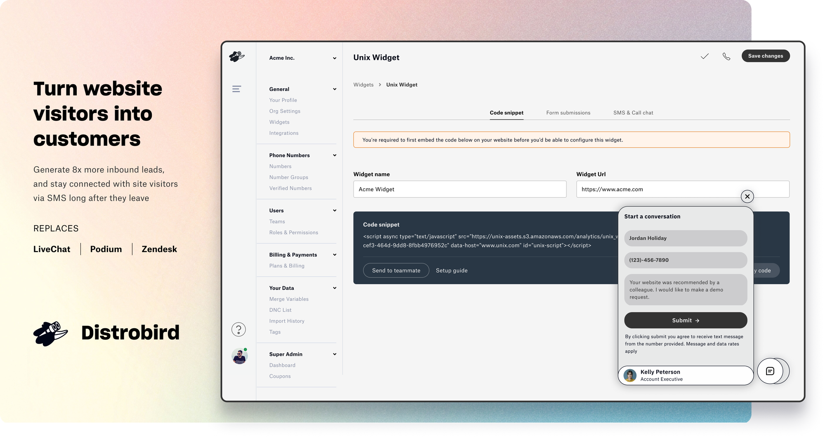
Task: Click the phone call icon in header
Action: 726,56
